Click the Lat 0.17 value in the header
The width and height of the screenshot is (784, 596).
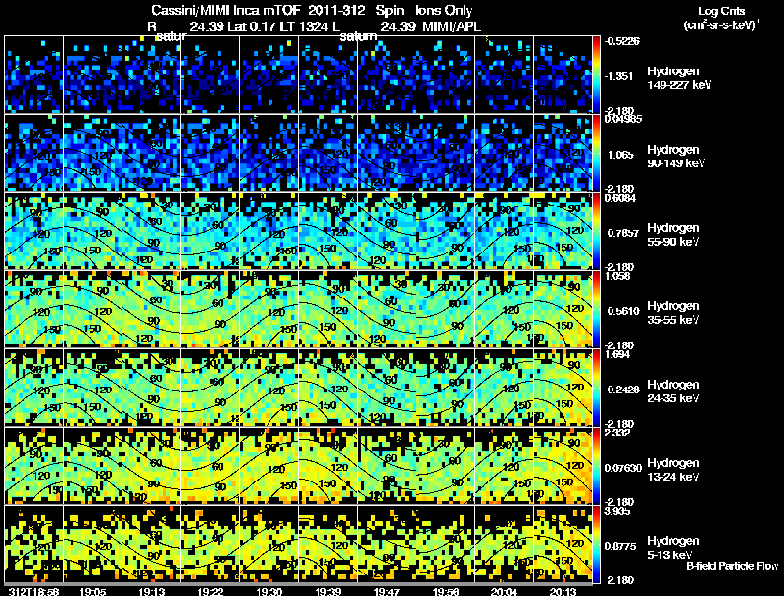tap(252, 26)
